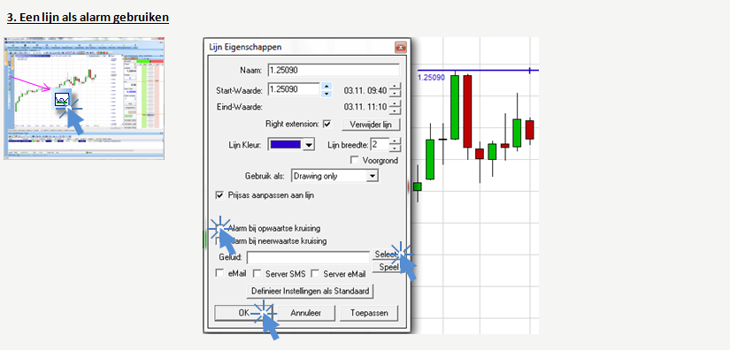Click the Verwijder lijn button

tap(370, 125)
